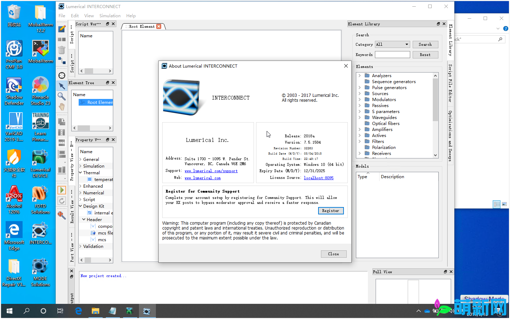Image resolution: width=510 pixels, height=319 pixels.
Task: Click the copy/rotate elements toolbar icon
Action: tap(62, 121)
